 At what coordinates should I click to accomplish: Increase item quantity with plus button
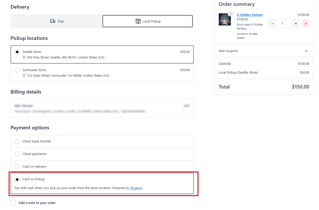tap(296, 23)
